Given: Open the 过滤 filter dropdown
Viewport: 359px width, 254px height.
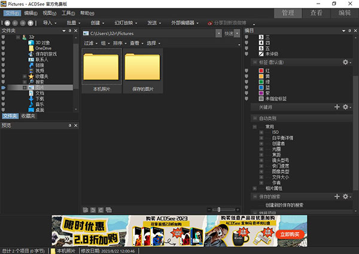Looking at the screenshot, I should pos(90,43).
